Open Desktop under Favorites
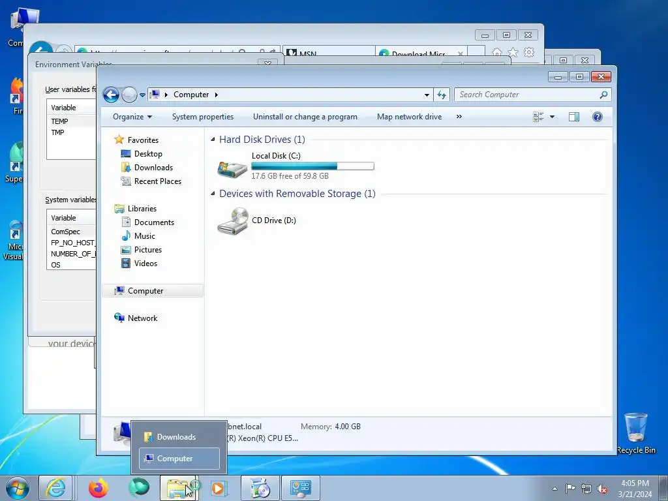 (x=148, y=154)
